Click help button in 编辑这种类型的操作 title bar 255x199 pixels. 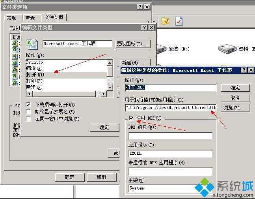(244, 70)
